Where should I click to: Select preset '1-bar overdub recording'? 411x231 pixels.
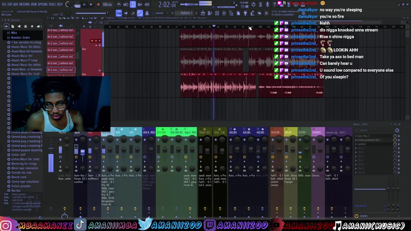pos(26,42)
